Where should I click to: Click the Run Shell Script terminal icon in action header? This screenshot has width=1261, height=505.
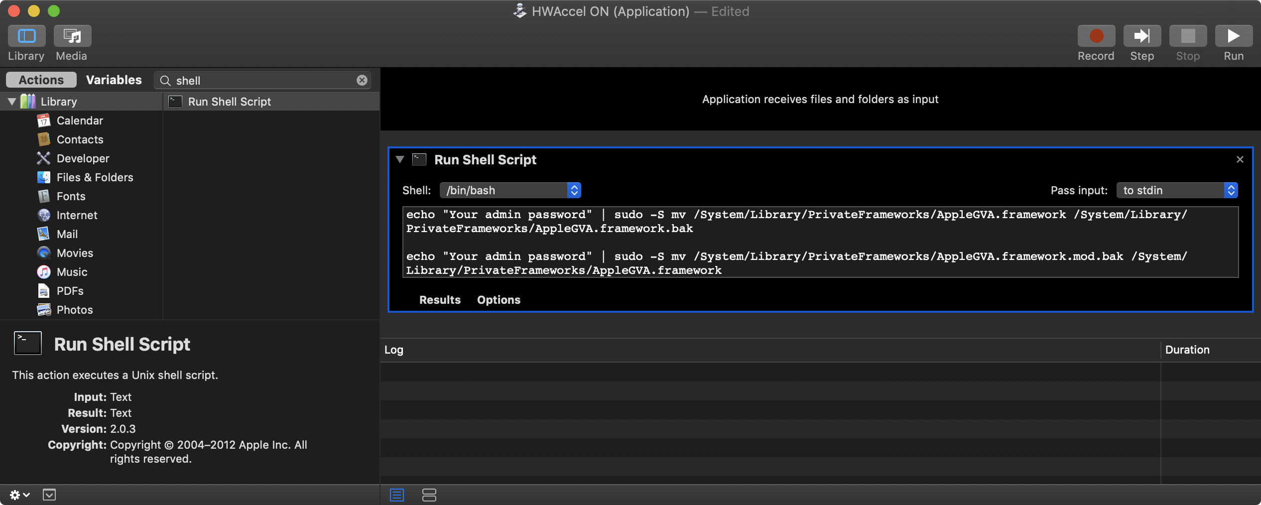[419, 159]
